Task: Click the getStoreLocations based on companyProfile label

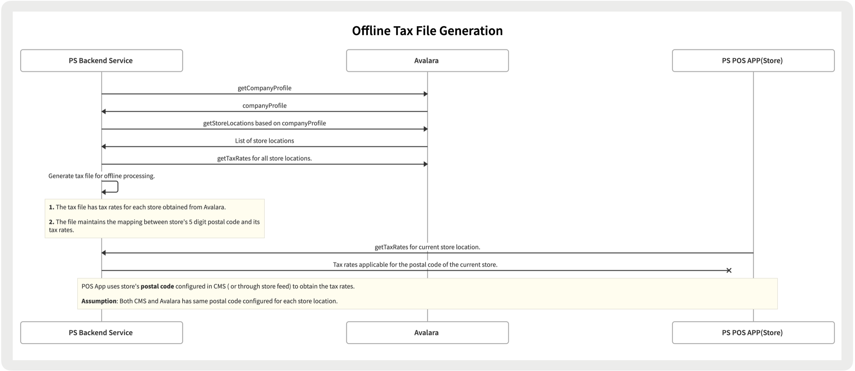Action: (x=264, y=123)
